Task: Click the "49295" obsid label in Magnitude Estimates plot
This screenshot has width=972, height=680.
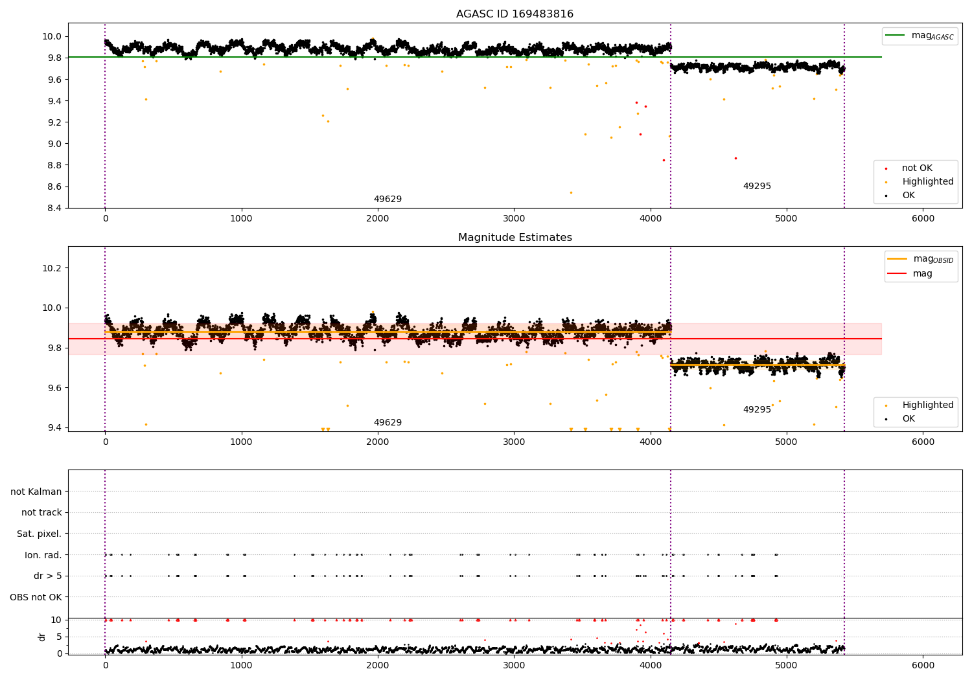Action: 757,410
